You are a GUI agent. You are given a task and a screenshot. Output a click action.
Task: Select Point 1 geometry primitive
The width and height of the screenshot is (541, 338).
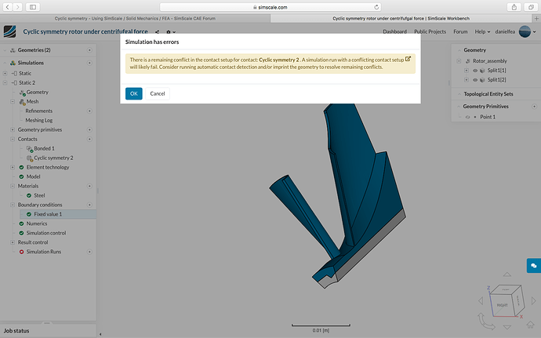coord(488,117)
